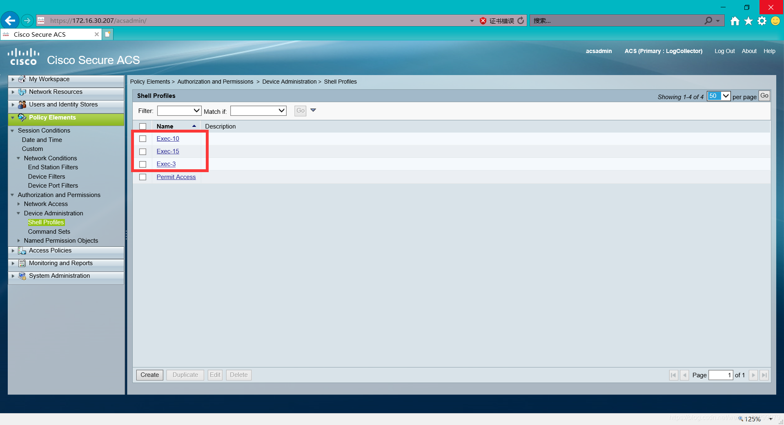Click the browser search box
Screen dimensions: 784x425
click(617, 20)
